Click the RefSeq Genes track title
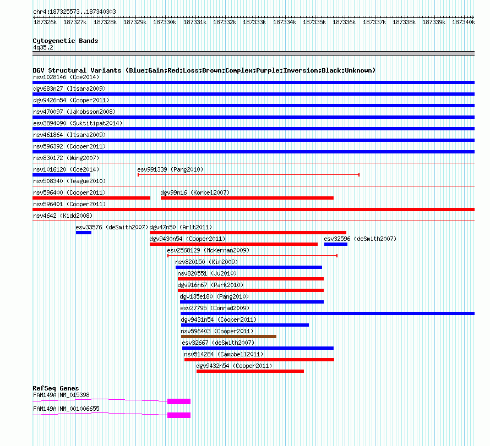This screenshot has height=446, width=490. [56, 388]
